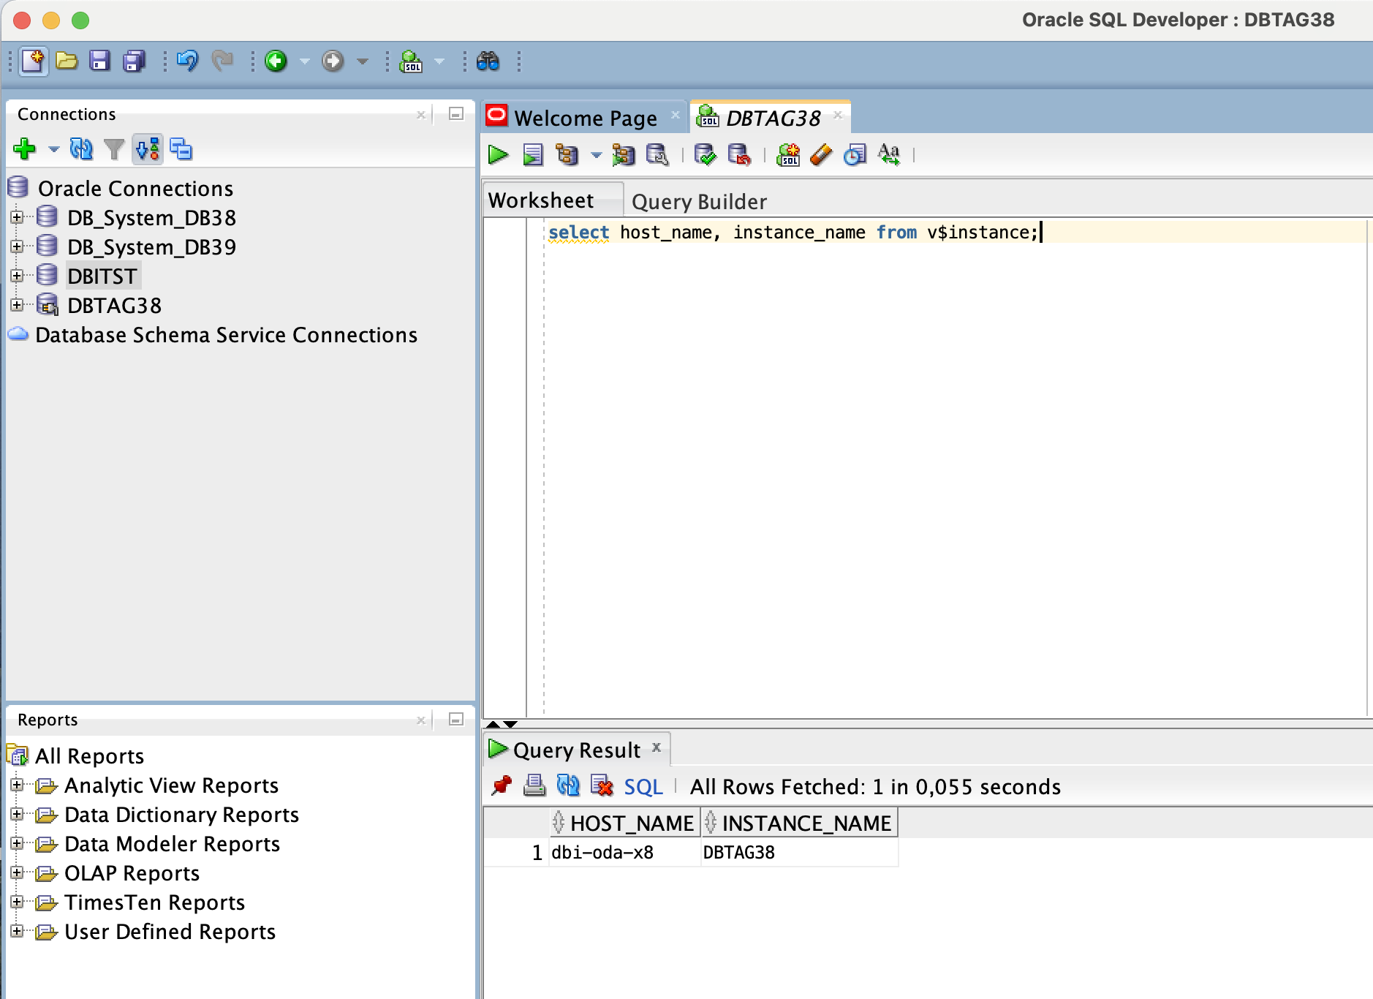Minimize the Connections panel

456,114
